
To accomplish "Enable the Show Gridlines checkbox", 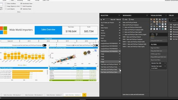I will coord(6,4).
